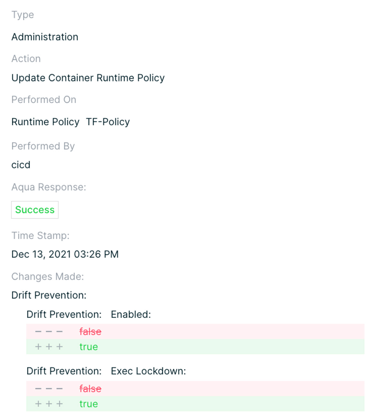Click the Drift Prevention section heading
371x419 pixels.
click(49, 295)
